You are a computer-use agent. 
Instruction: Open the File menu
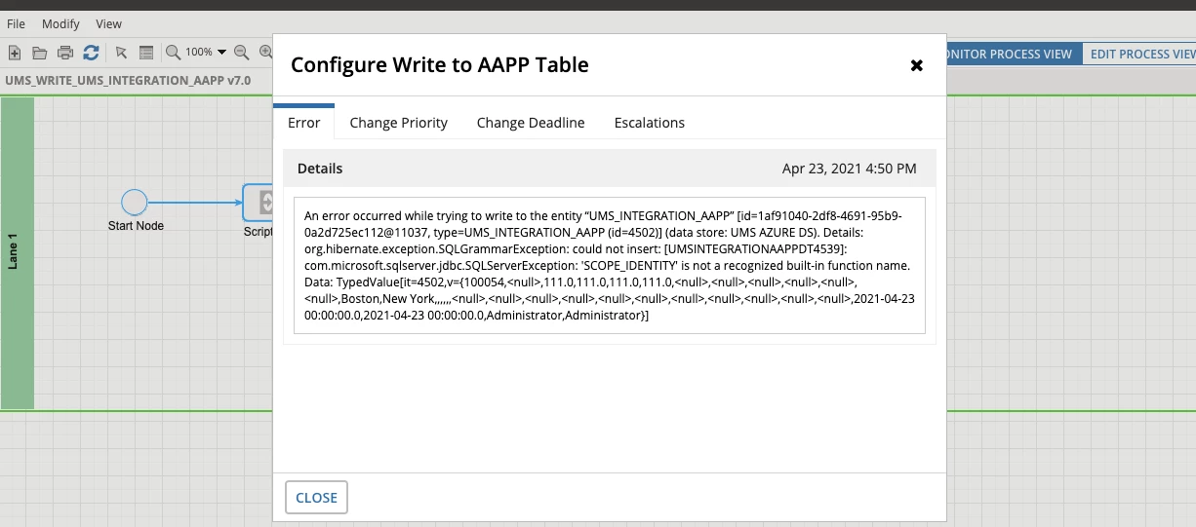tap(16, 23)
